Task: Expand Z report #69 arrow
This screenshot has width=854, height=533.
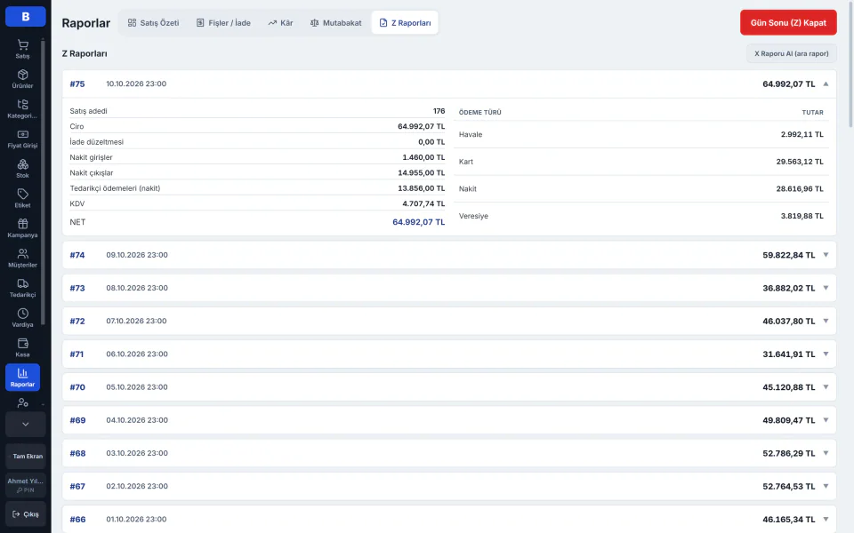Action: [826, 420]
